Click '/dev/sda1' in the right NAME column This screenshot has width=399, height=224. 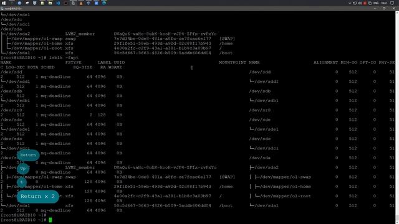click(266, 206)
